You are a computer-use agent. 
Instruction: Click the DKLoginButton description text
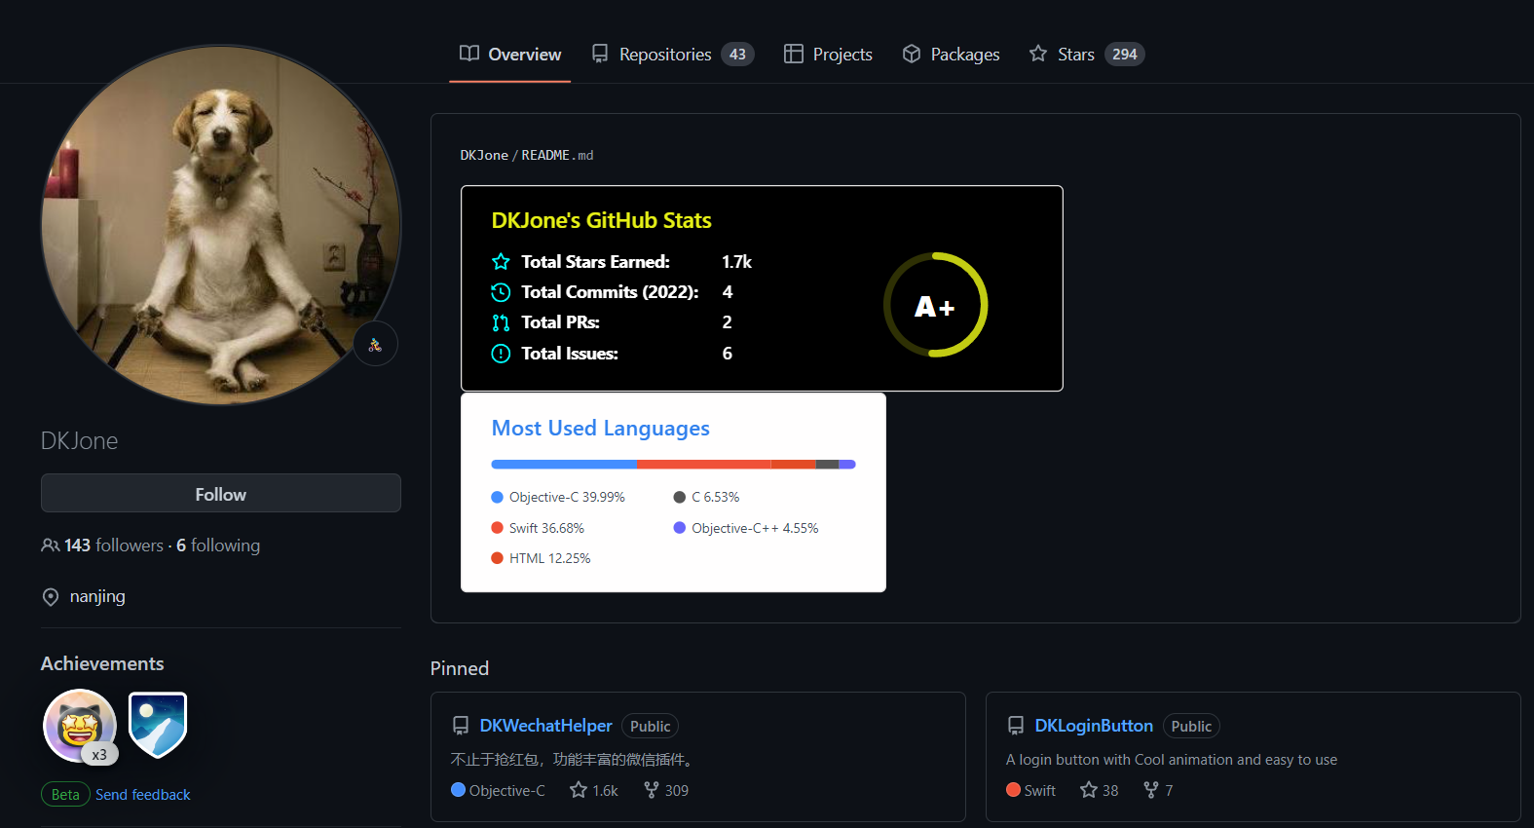click(1172, 760)
